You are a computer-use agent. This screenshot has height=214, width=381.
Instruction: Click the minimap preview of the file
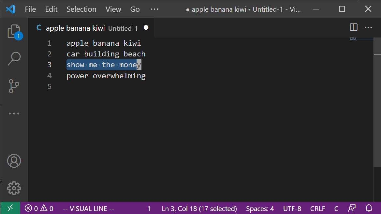[x=353, y=39]
